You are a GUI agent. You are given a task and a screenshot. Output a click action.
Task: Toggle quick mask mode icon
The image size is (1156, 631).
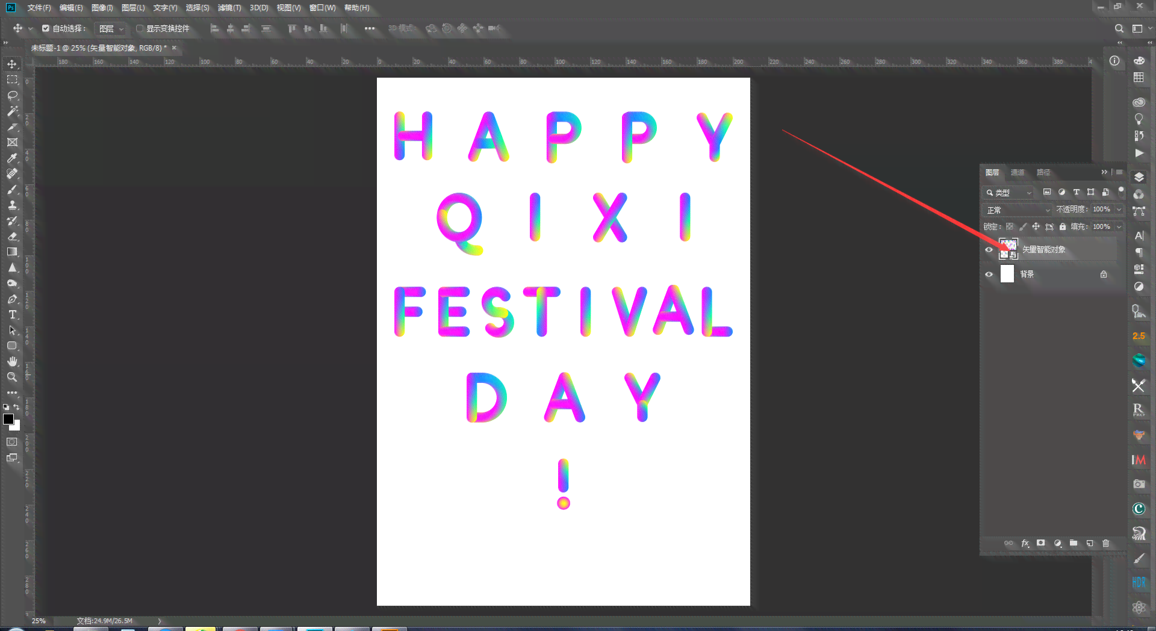12,442
